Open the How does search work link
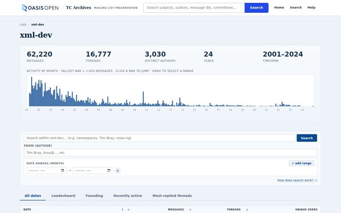Image resolution: width=341 pixels, height=213 pixels. point(297,180)
